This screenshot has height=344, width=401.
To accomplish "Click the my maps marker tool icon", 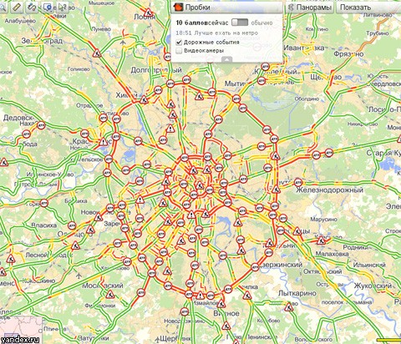I will pyautogui.click(x=48, y=7).
